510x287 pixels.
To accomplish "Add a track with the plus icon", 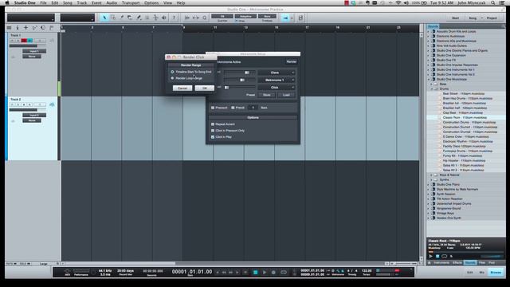I will click(x=26, y=28).
